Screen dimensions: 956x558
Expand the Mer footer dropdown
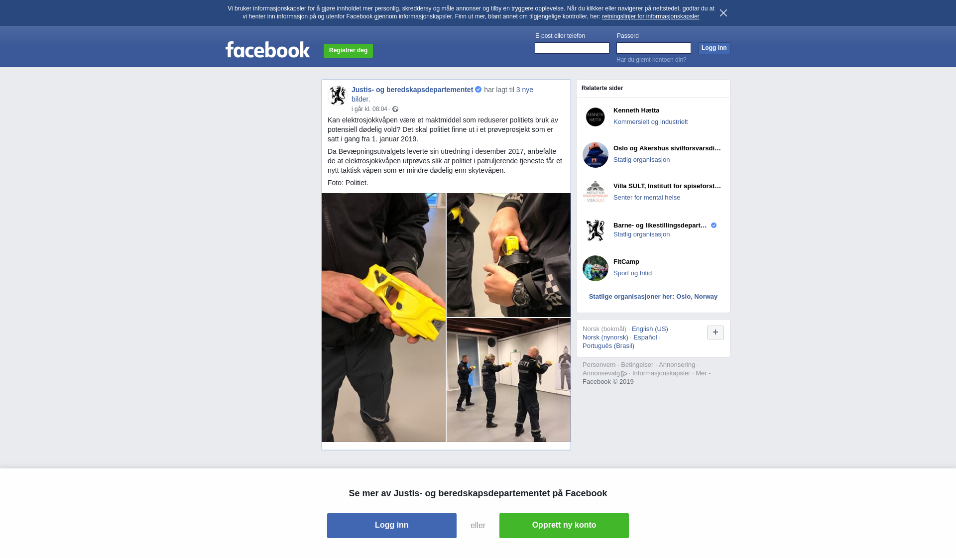tap(703, 373)
